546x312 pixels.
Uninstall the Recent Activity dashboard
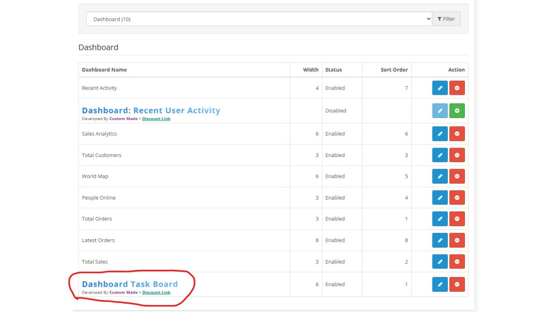(x=457, y=88)
